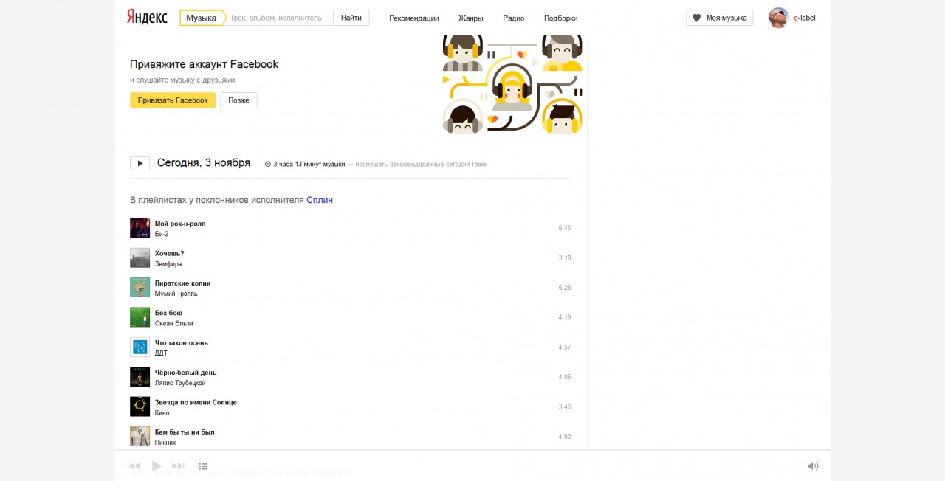This screenshot has height=481, width=945.
Task: Select track title Пиратские копии
Action: (182, 283)
